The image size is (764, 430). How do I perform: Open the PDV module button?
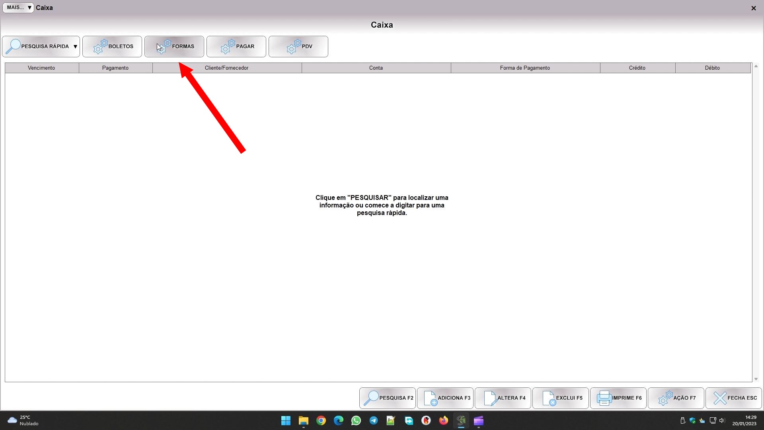[298, 47]
